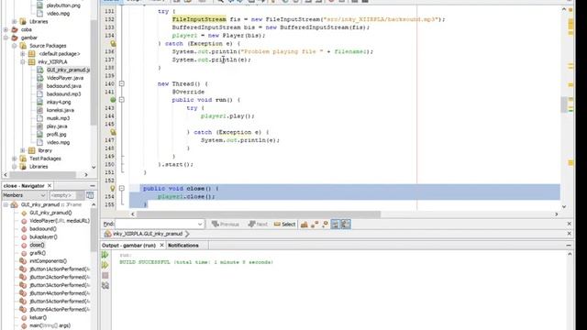587x330 pixels.
Task: Collapse the Source Packages node
Action: point(15,46)
